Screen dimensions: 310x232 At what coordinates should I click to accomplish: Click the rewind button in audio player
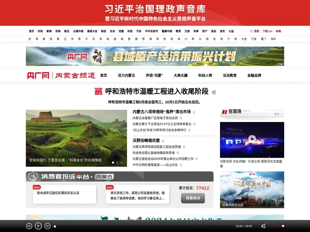(x=29, y=226)
